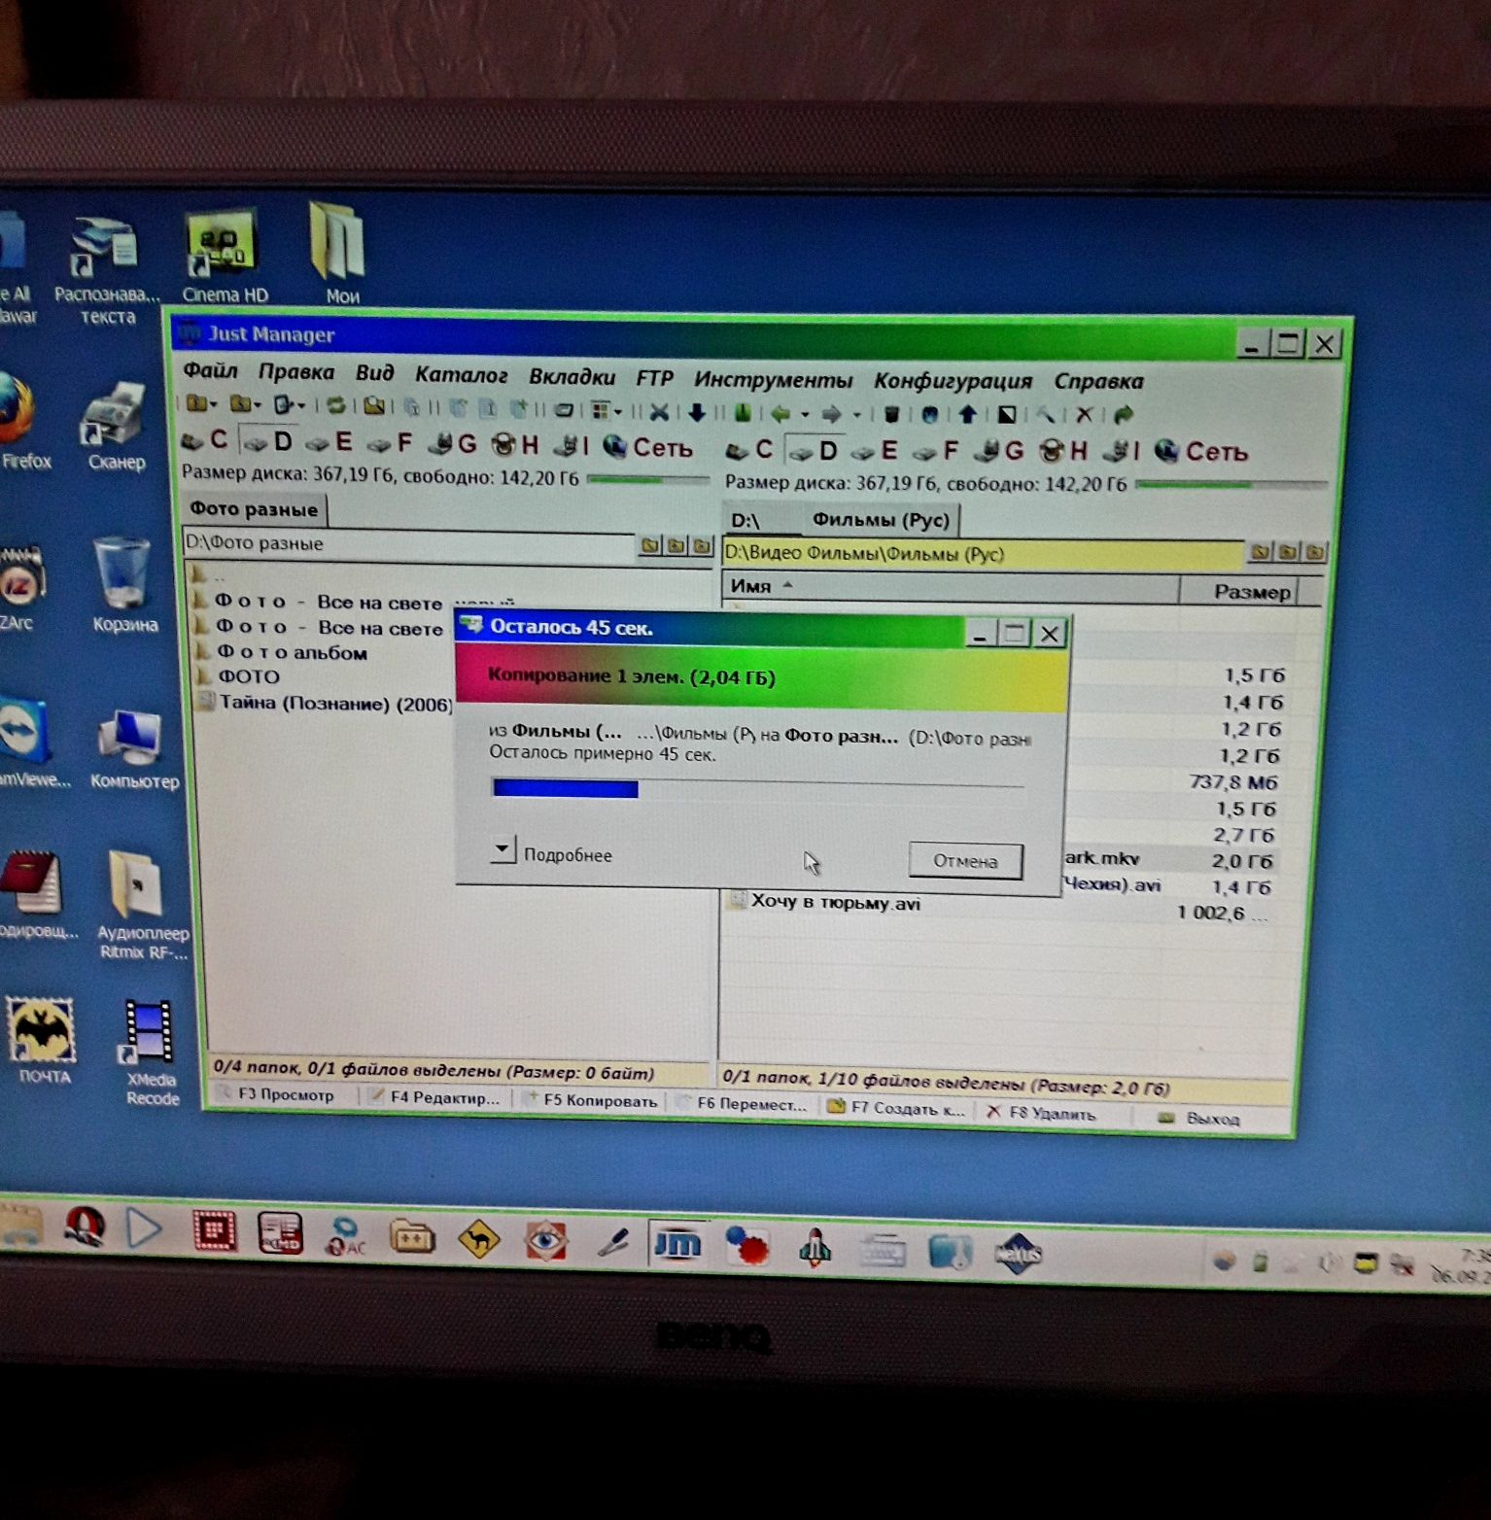The height and width of the screenshot is (1520, 1491).
Task: Select drive F in left panel
Action: click(392, 444)
